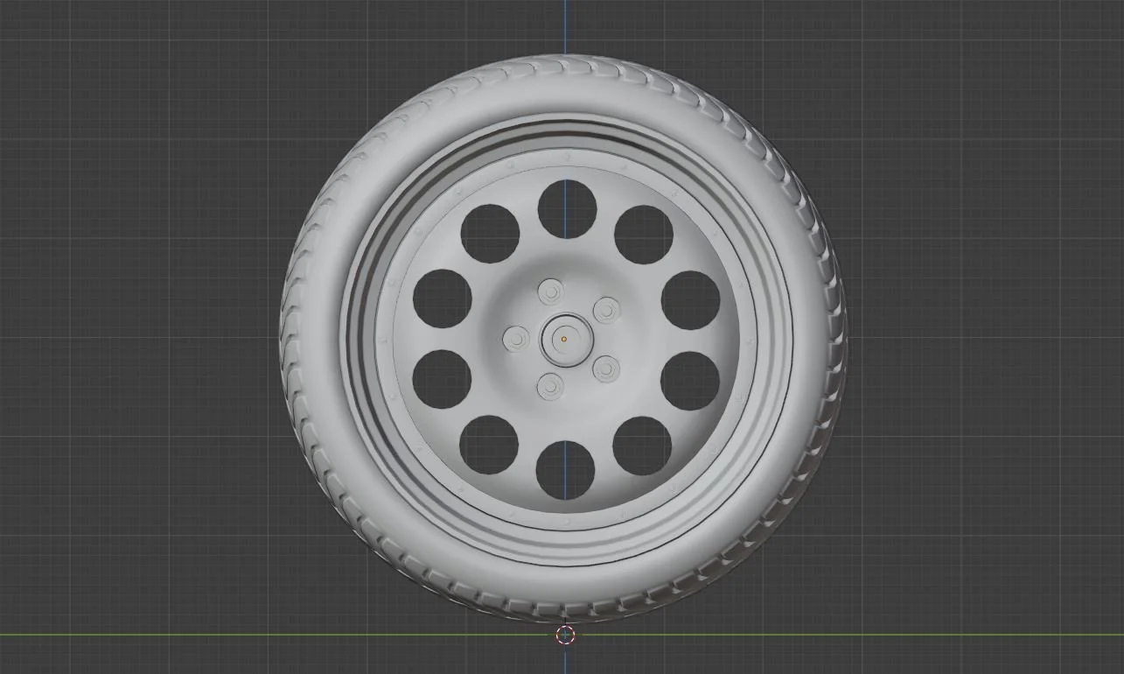Select the orange origin dot at wheel center

(564, 339)
